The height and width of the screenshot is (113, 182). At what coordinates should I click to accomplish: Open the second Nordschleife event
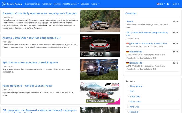136,63
